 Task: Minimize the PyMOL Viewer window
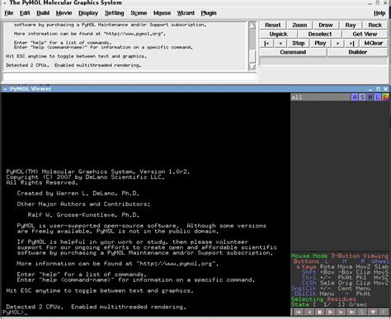pyautogui.click(x=370, y=89)
